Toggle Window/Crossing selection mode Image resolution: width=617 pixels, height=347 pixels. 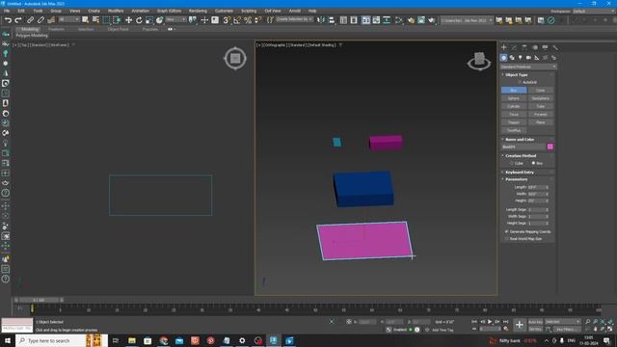point(117,20)
